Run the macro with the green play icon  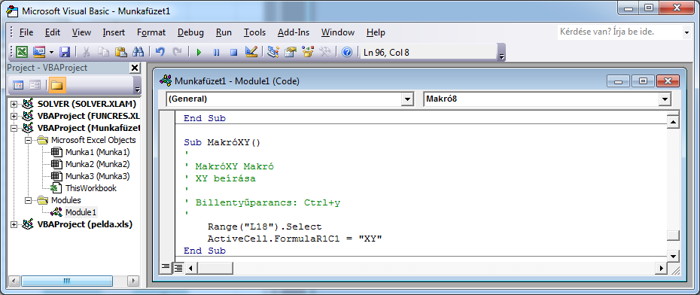point(199,52)
